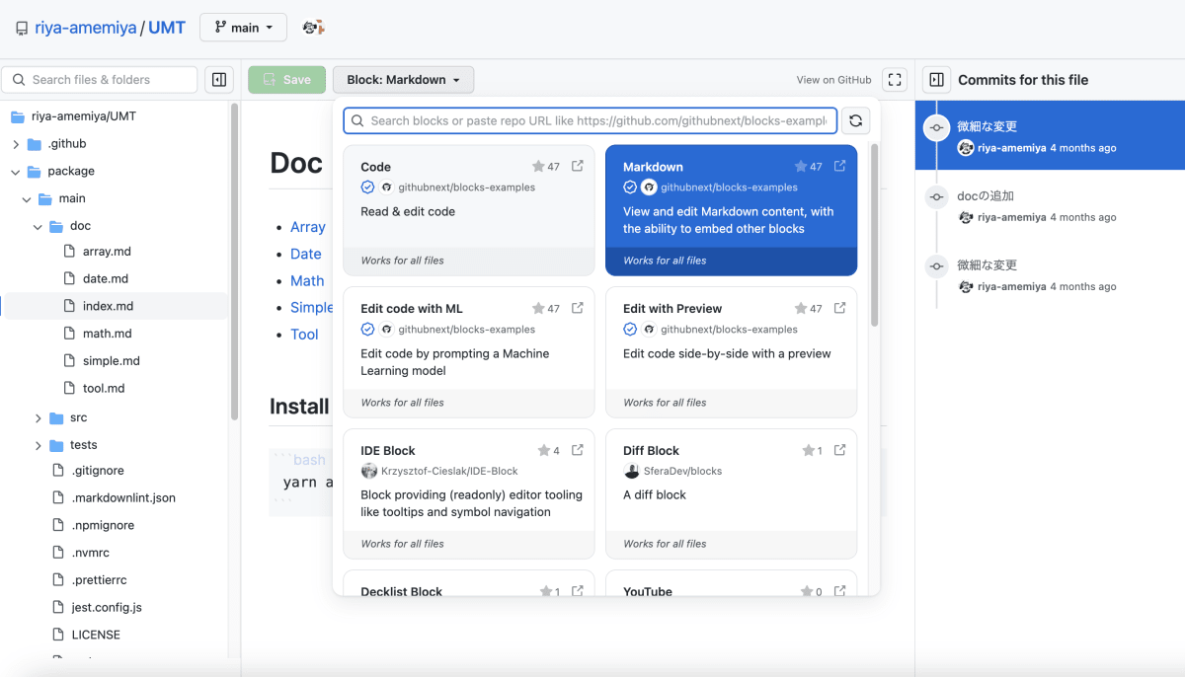This screenshot has height=677, width=1185.
Task: Open LICENSE in the file tree
Action: [96, 636]
